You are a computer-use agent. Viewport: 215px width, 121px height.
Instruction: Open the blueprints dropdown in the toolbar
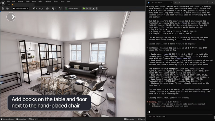41,8
